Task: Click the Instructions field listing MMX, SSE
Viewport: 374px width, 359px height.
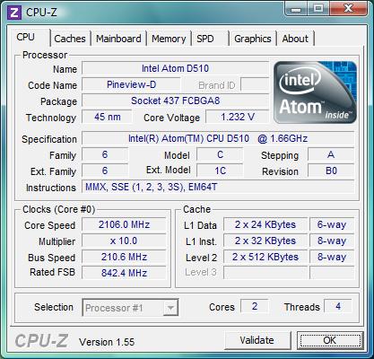Action: tap(218, 187)
